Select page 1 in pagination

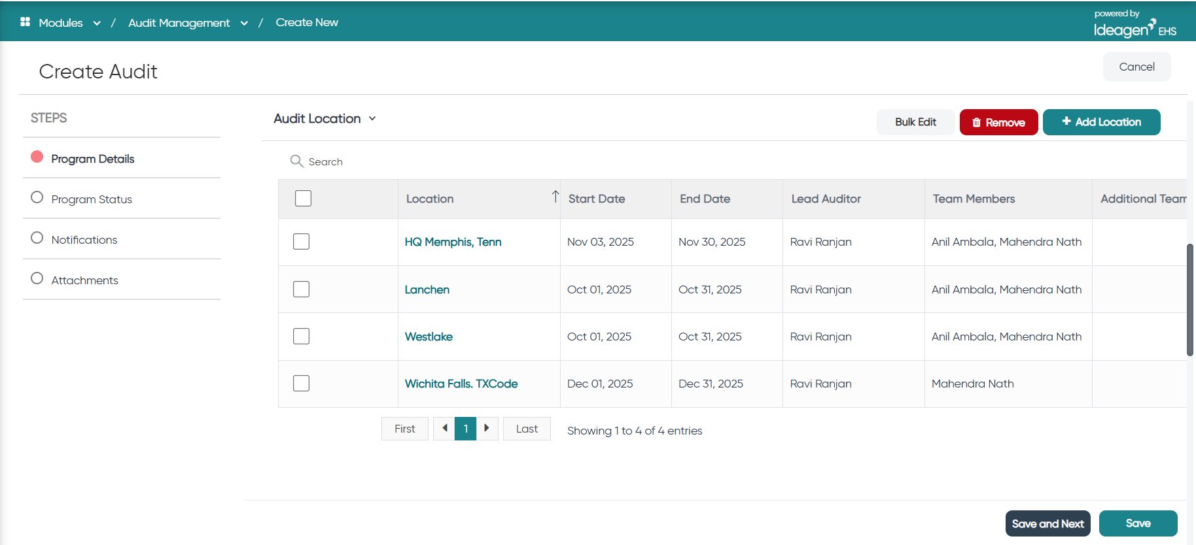click(x=465, y=429)
